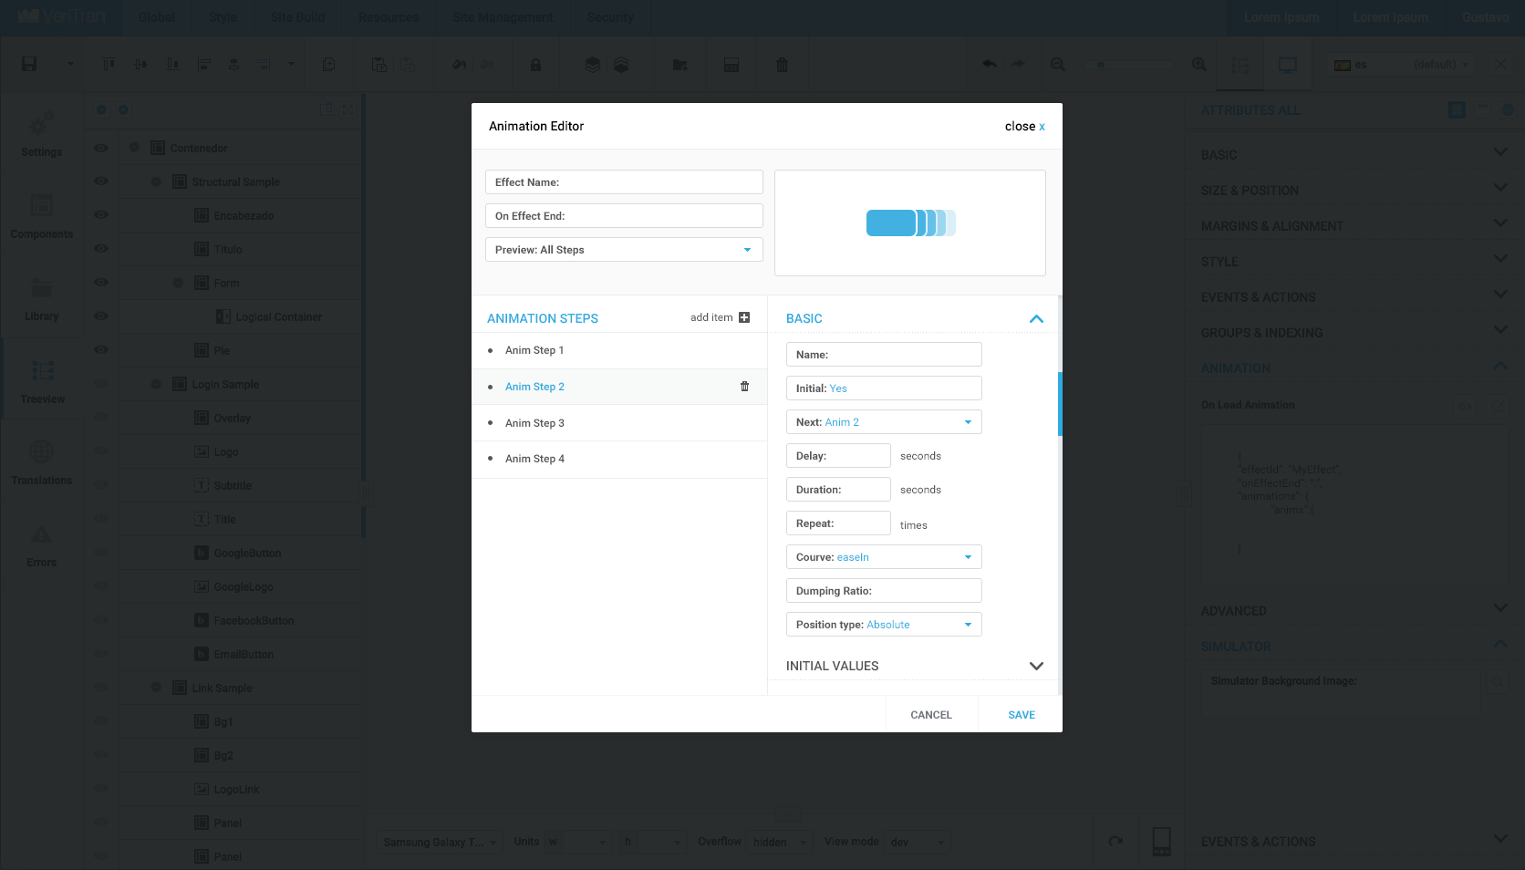Collapse the BASIC section chevron
Image resolution: width=1525 pixels, height=870 pixels.
tap(1036, 318)
